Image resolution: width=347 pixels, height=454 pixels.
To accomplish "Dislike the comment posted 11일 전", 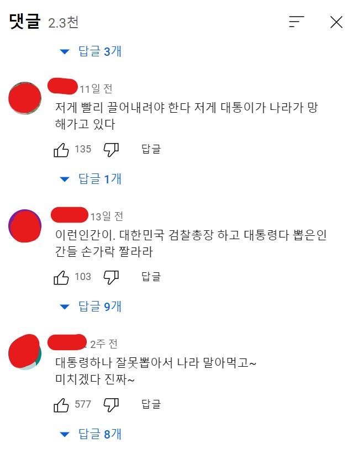I will pos(111,150).
